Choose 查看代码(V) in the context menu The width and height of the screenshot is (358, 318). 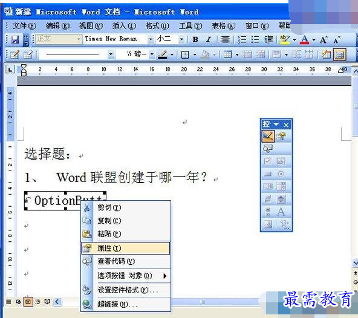pyautogui.click(x=126, y=261)
